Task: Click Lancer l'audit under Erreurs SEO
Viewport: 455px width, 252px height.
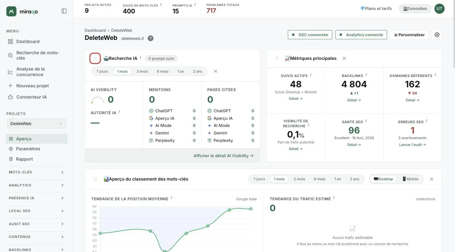Action: [412, 145]
